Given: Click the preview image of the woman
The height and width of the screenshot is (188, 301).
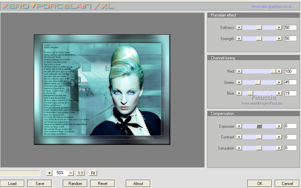Looking at the screenshot, I should point(102,89).
